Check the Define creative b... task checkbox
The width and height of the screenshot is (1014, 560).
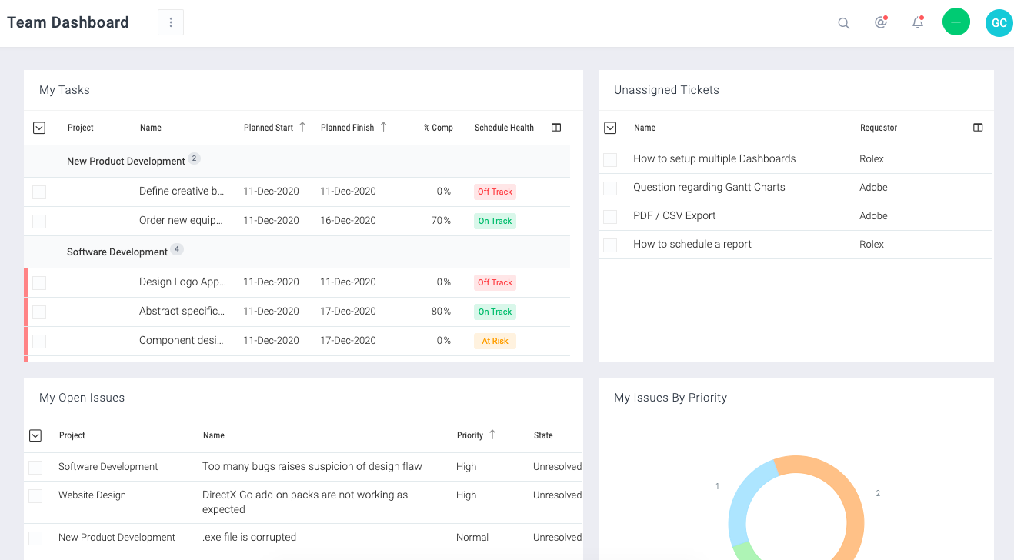coord(39,192)
